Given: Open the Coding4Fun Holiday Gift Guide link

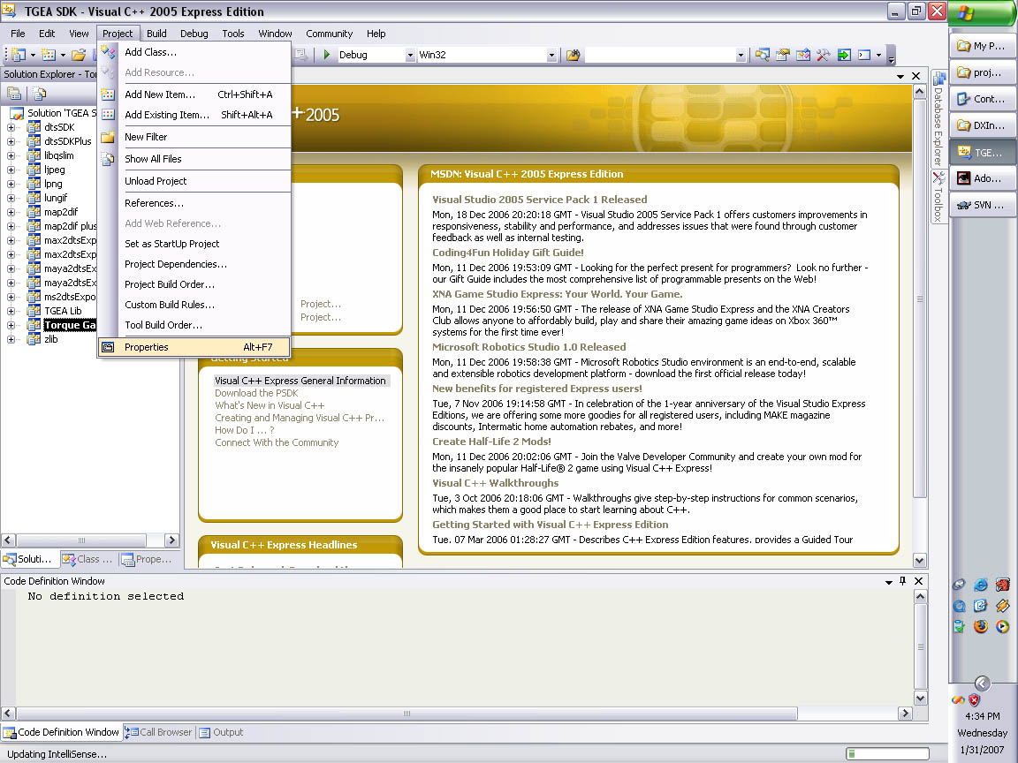Looking at the screenshot, I should click(x=508, y=253).
